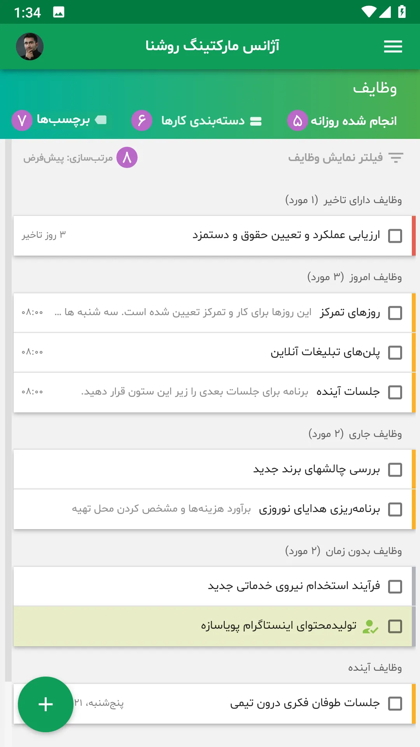Check the ارزیابی عملکرد و تعیین حقوق task
Image resolution: width=420 pixels, height=747 pixels.
click(395, 236)
